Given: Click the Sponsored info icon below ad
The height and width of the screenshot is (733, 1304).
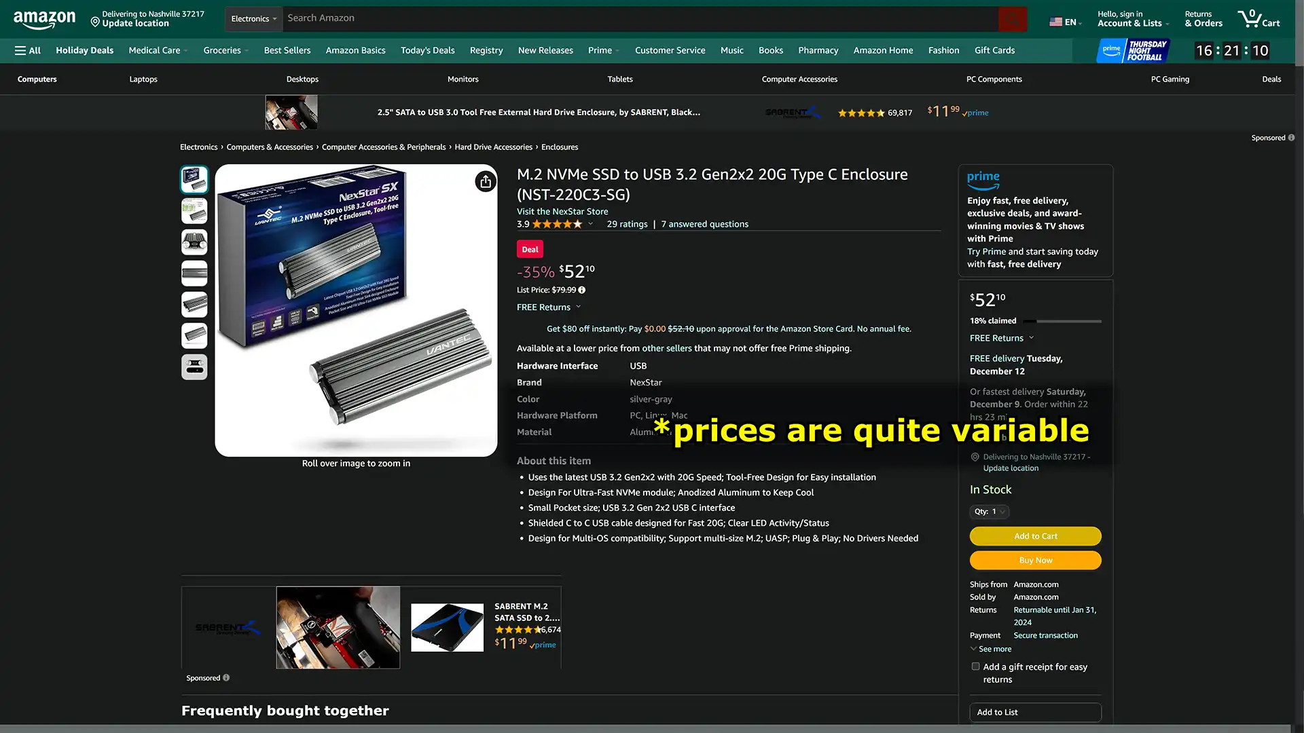Looking at the screenshot, I should point(226,677).
